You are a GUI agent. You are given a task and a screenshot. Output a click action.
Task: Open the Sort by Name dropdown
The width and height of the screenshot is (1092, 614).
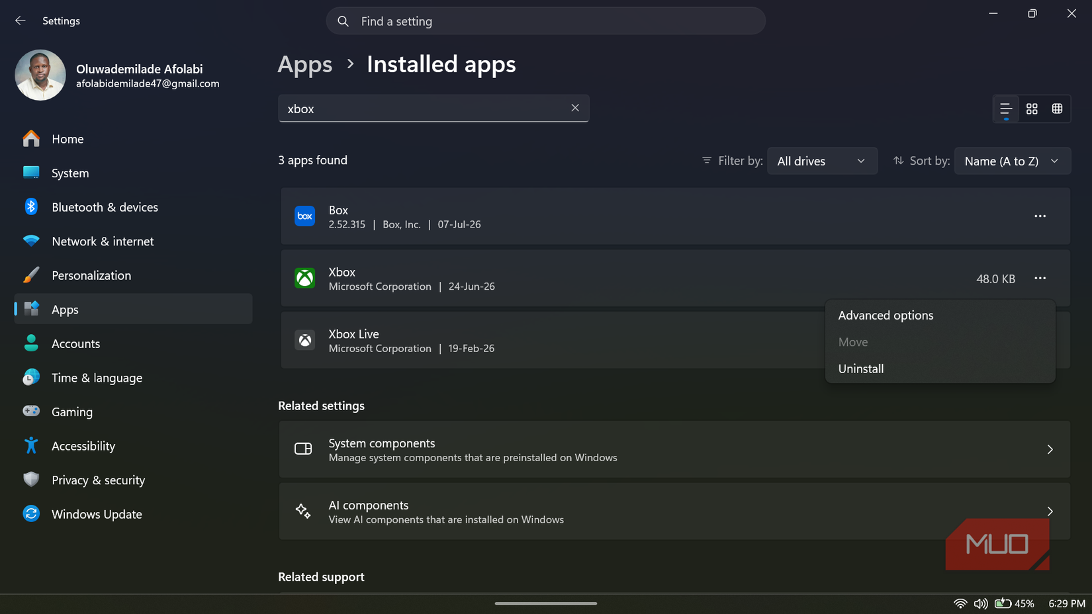pos(1012,161)
